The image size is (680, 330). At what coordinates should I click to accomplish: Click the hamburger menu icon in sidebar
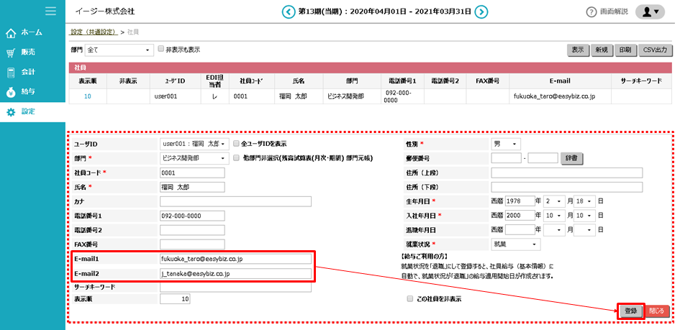tap(50, 11)
